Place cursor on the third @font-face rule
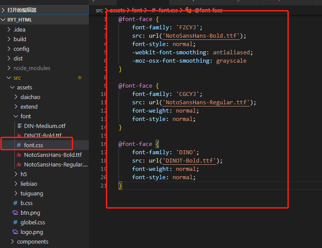Viewport: 322px width, 248px height. coord(135,144)
